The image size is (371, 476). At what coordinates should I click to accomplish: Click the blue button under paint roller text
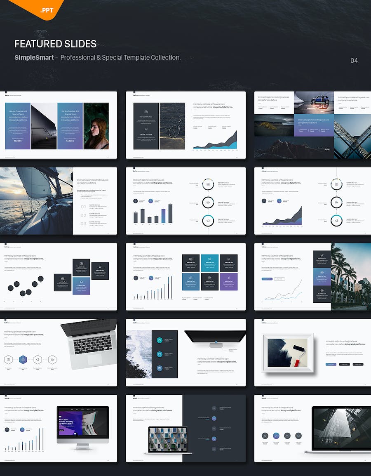point(331,364)
